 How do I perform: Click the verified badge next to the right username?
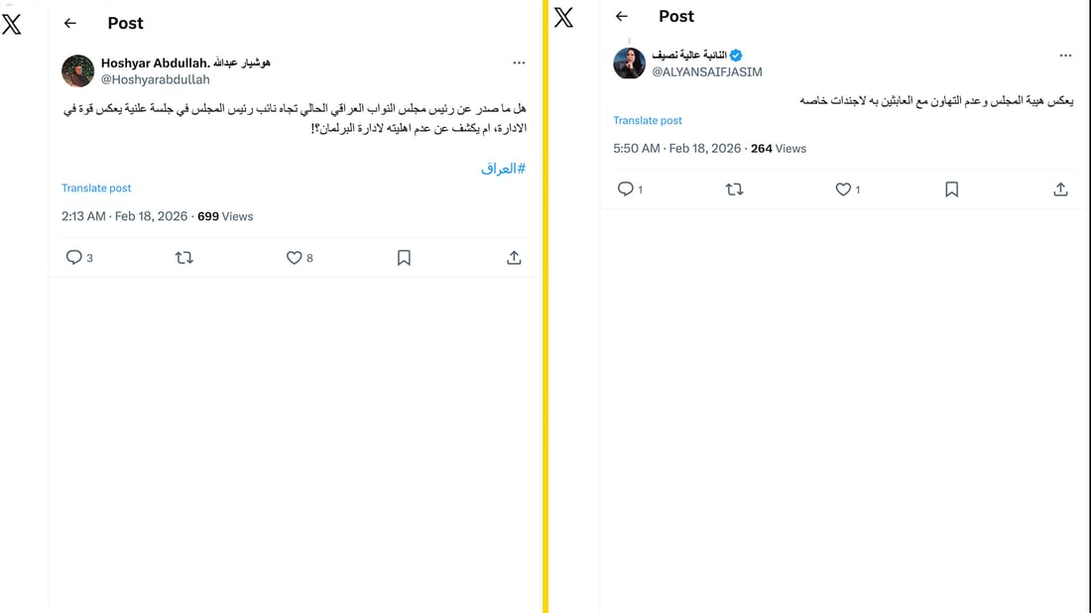tap(735, 56)
